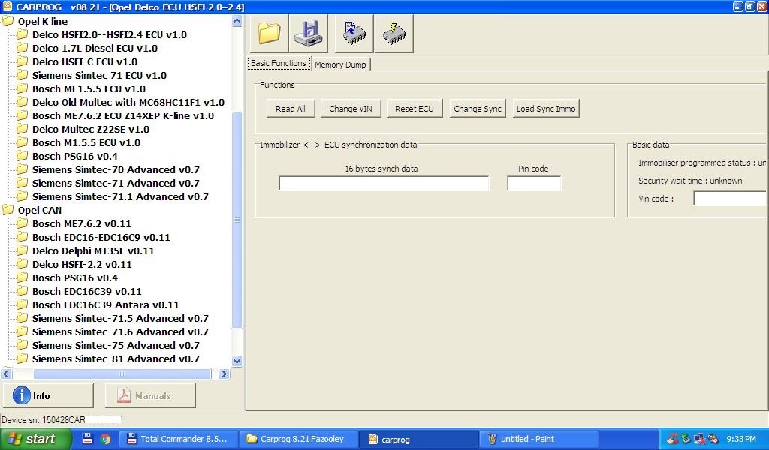
Task: Click folder icon of Opel CAN
Action: pos(8,210)
